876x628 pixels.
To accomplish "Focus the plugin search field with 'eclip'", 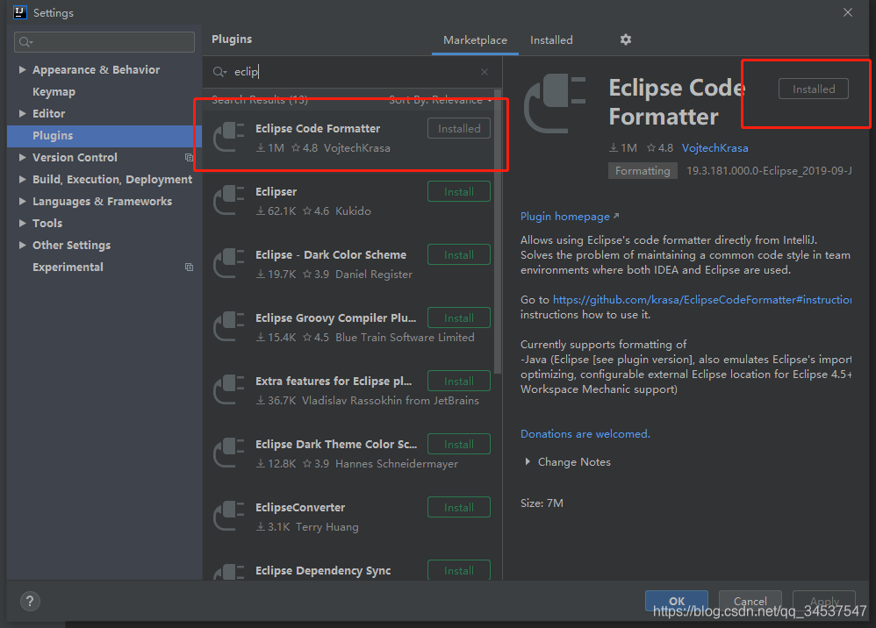I will coord(352,72).
